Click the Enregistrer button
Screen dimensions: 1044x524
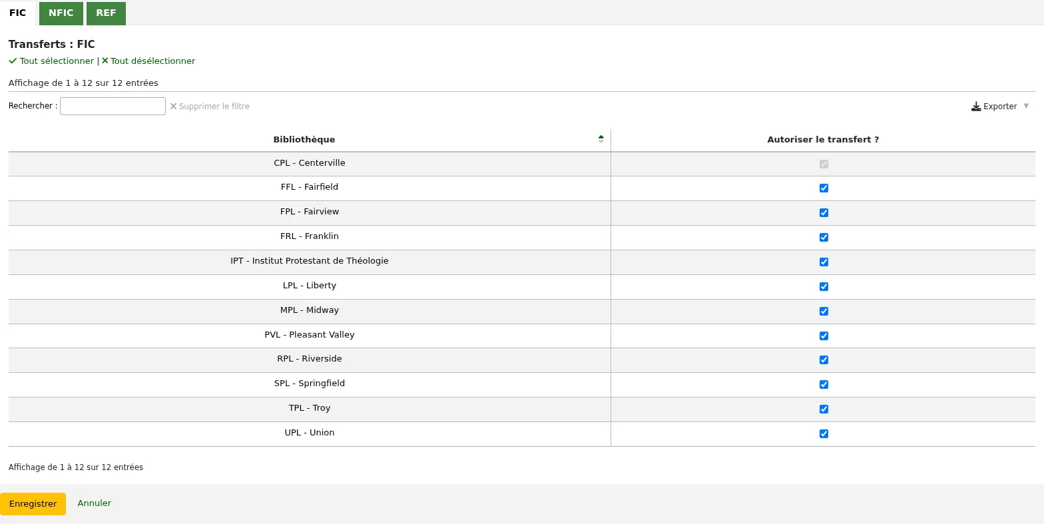[x=33, y=504]
